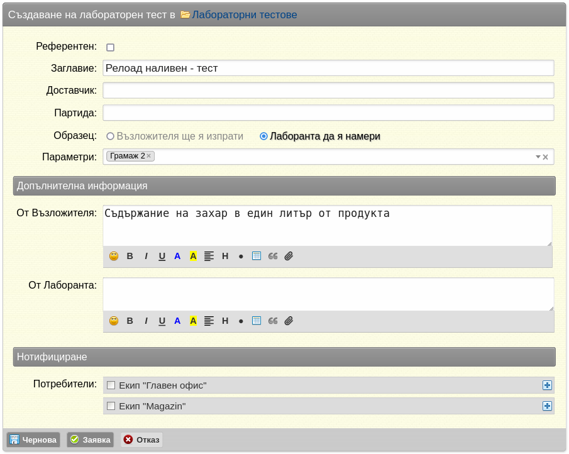Align text in От Лаборанта editor

(x=209, y=321)
